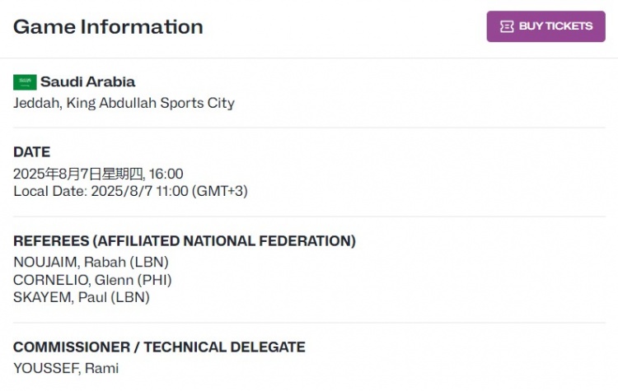Select referee NOUJAIM, Rabah (LBN)
Screen dimensions: 618x391
coord(91,263)
